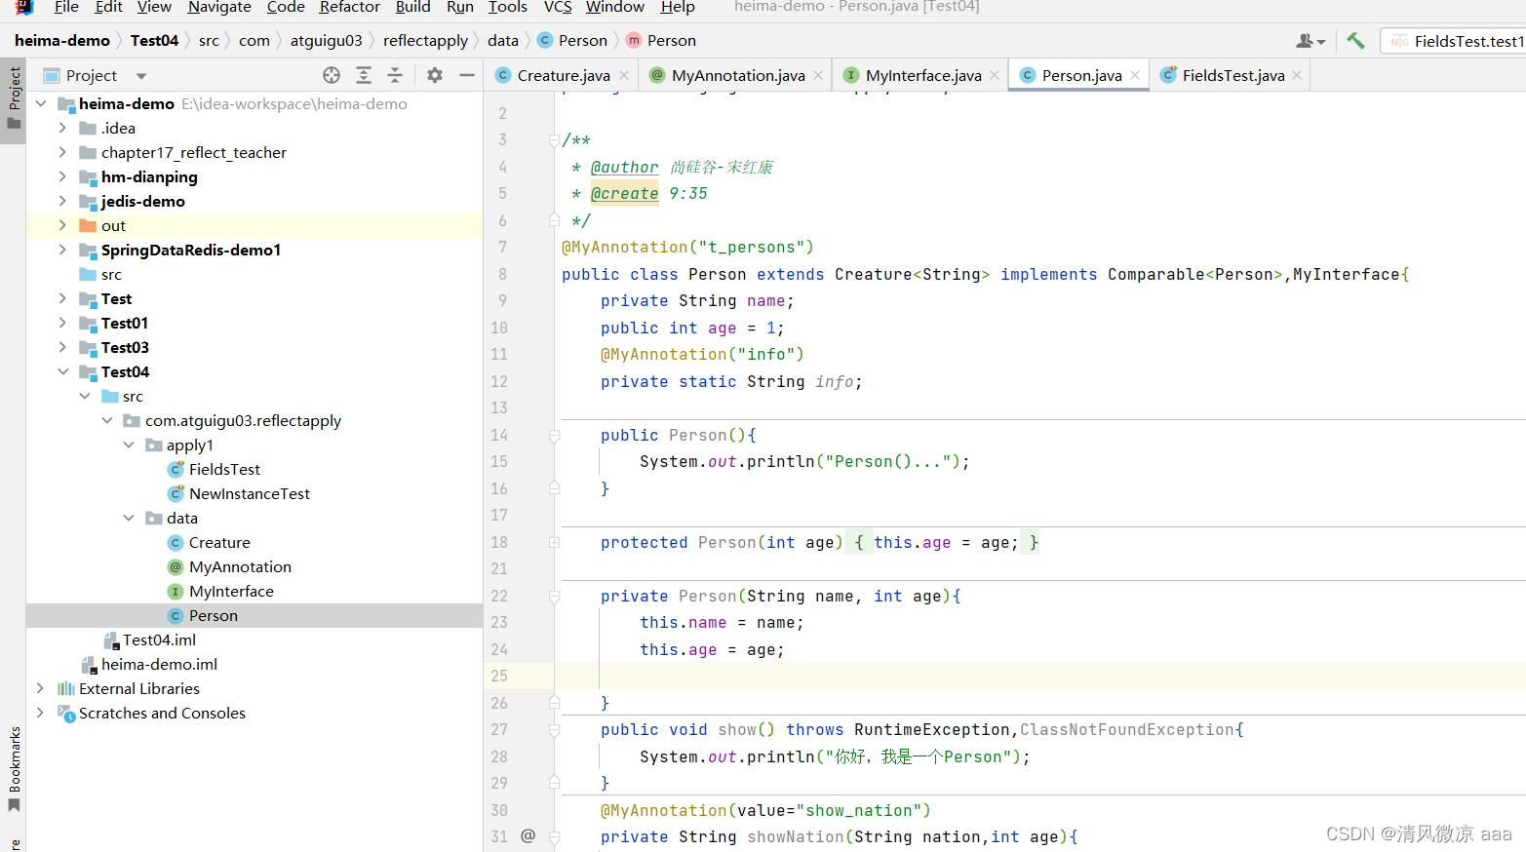
Task: Click line number 13 in the gutter
Action: 499,408
